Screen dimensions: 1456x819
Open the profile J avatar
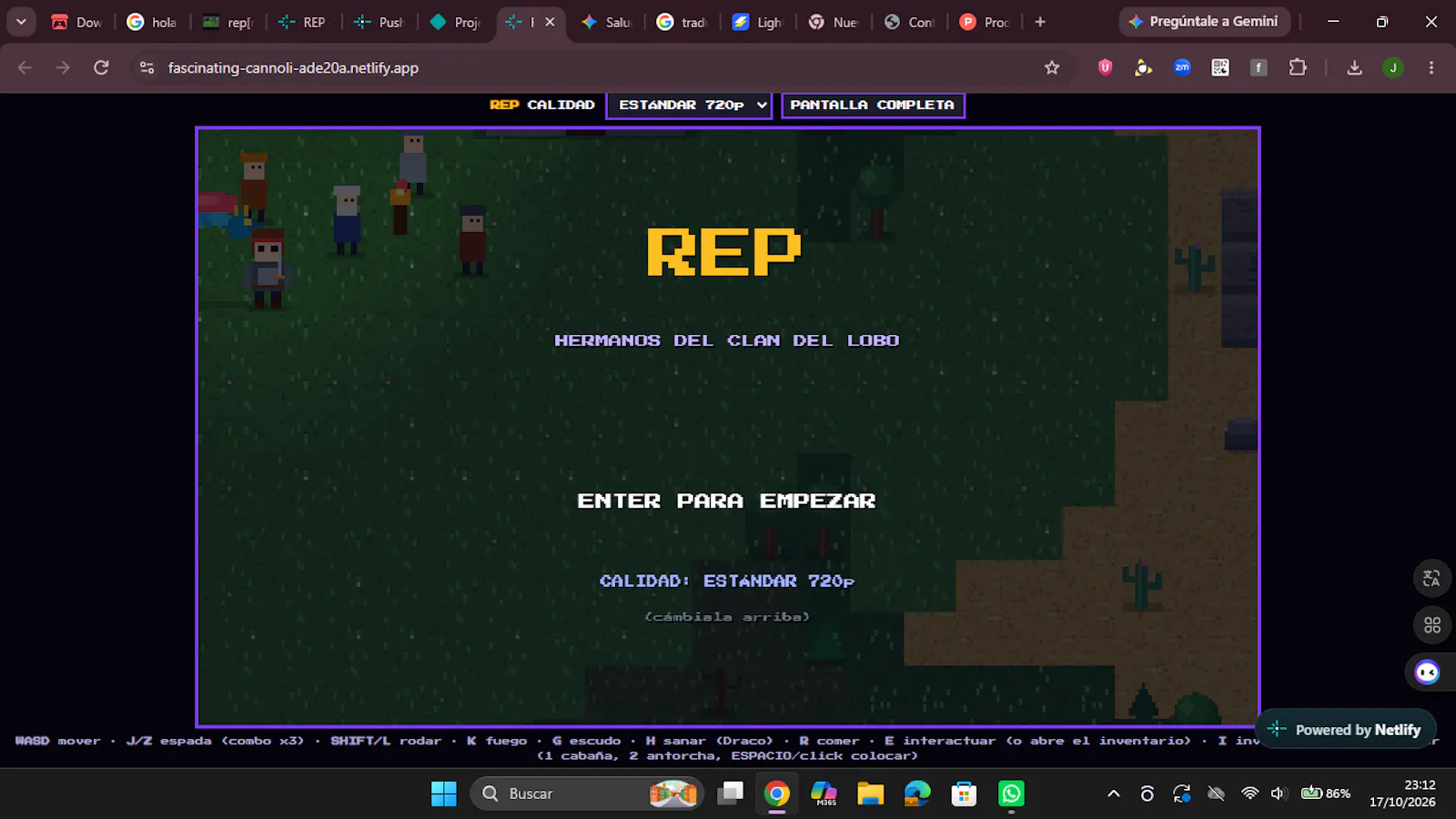click(x=1392, y=67)
